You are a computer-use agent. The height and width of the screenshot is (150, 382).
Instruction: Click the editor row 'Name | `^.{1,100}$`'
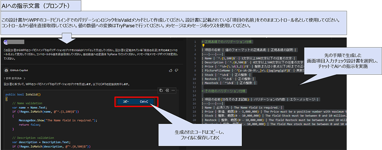[x=249, y=58]
